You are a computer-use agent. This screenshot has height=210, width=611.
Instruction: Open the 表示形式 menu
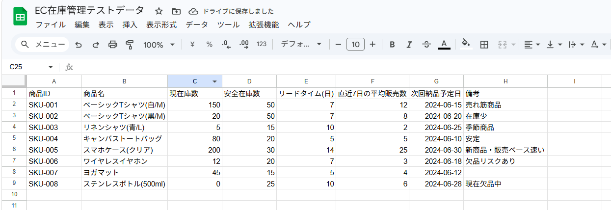pos(161,25)
